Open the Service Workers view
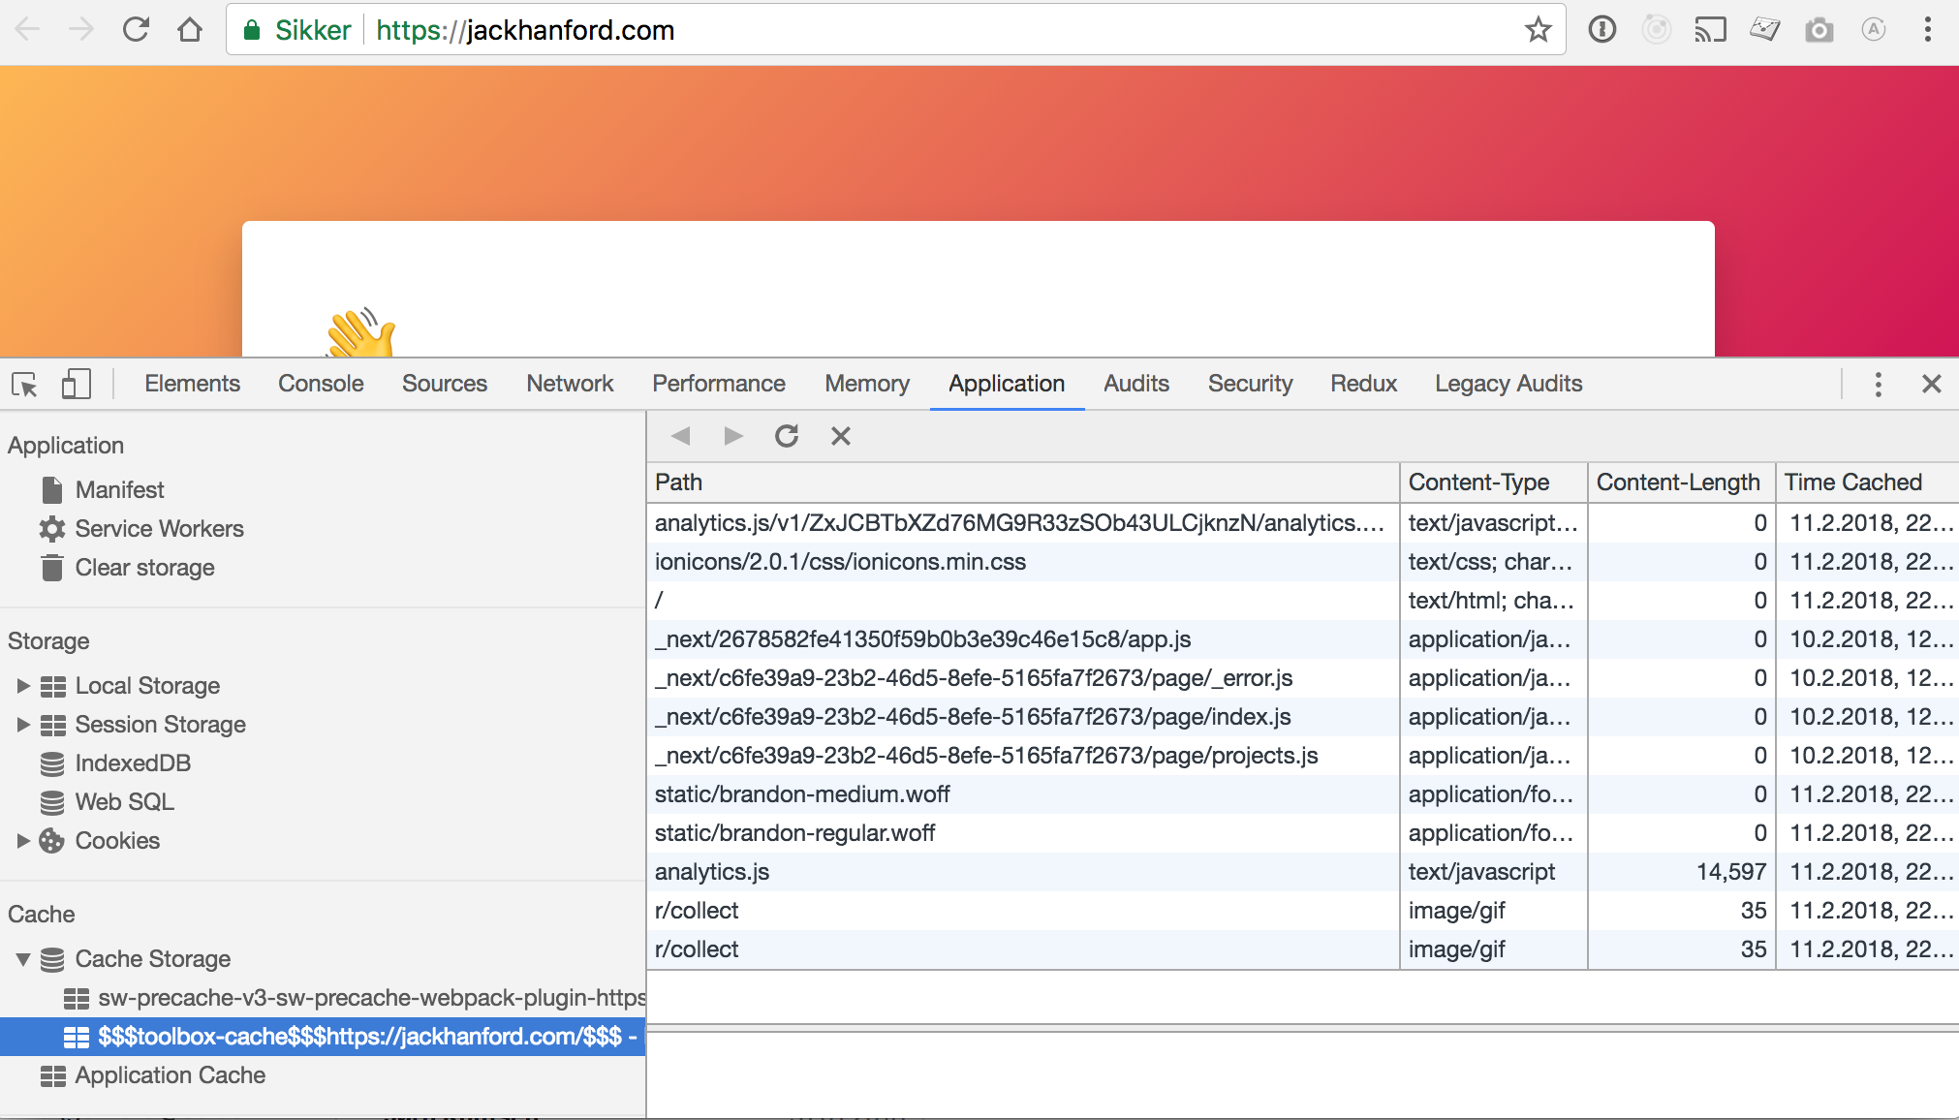 (x=160, y=528)
